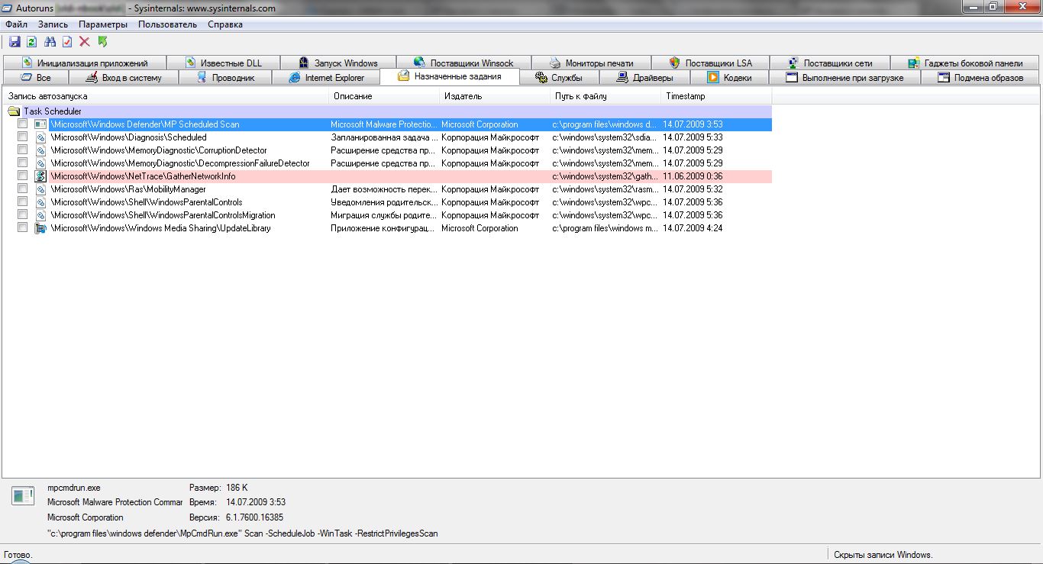1043x564 pixels.
Task: Toggle the Shell\WindowsParentalControls checkbox
Action: (x=23, y=202)
